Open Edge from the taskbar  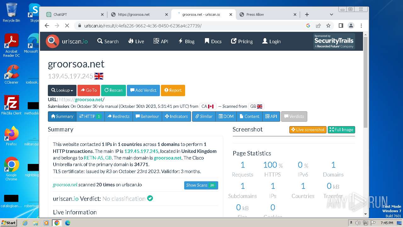68,223
